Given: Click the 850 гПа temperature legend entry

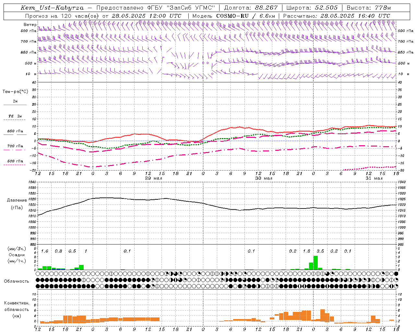Looking at the screenshot, I should [15, 131].
